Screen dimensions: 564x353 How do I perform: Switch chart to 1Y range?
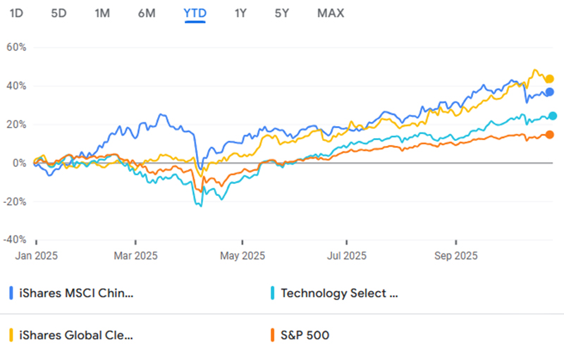[240, 13]
